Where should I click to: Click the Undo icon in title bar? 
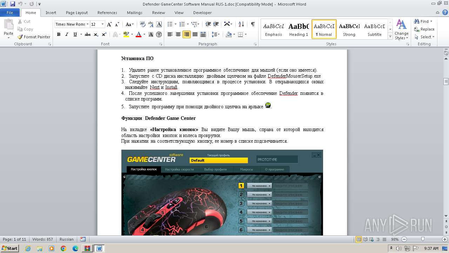tap(20, 4)
